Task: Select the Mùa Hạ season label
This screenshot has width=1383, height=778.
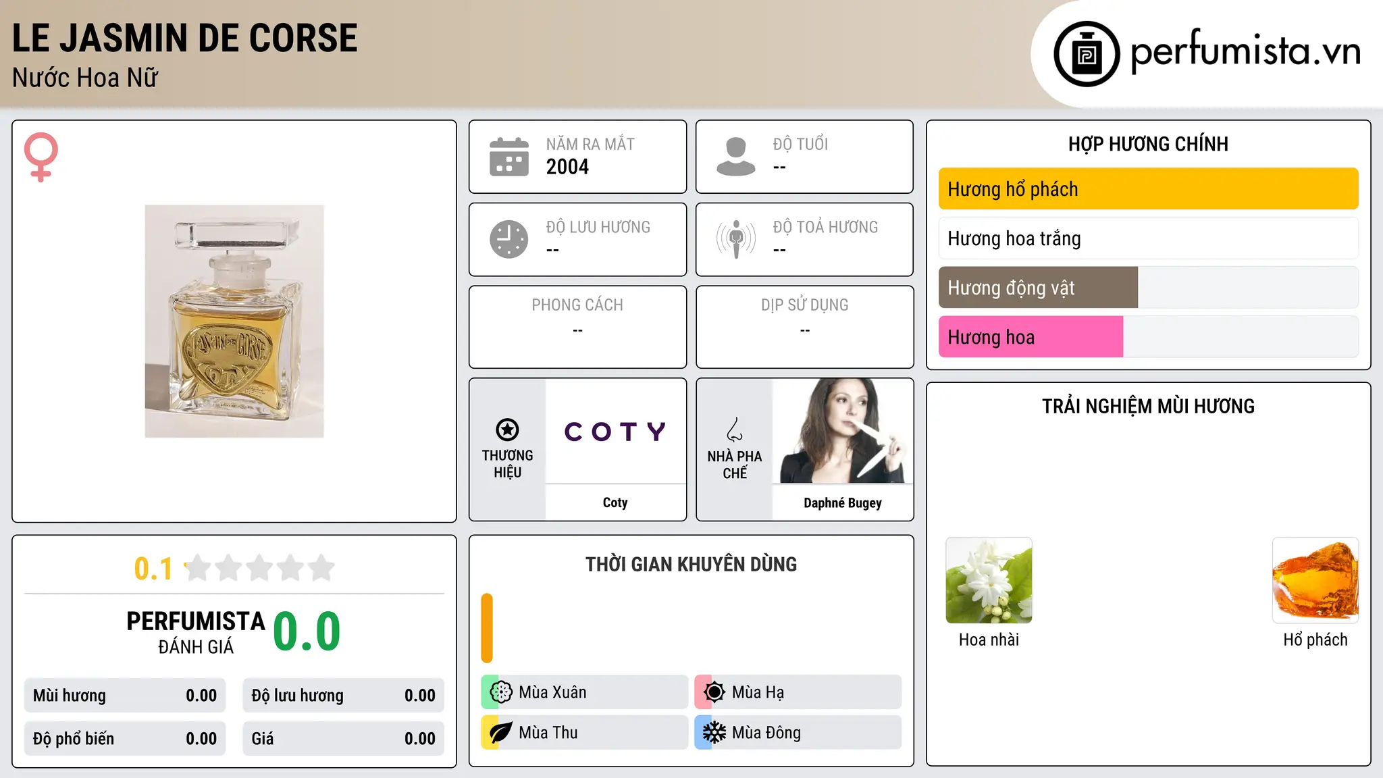Action: point(758,692)
